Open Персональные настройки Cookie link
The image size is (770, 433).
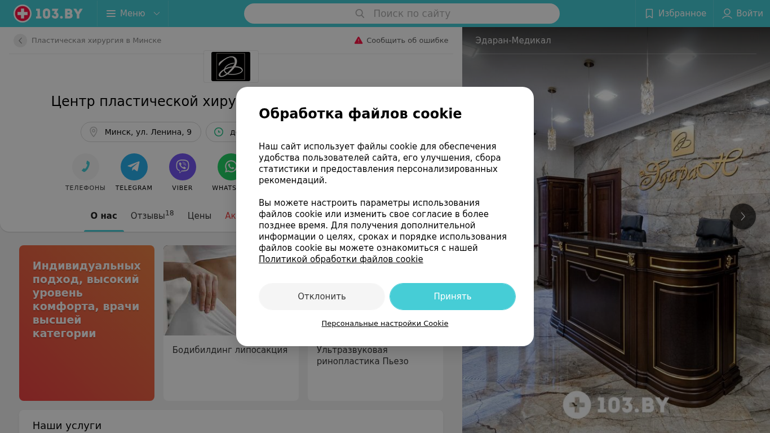pos(385,324)
